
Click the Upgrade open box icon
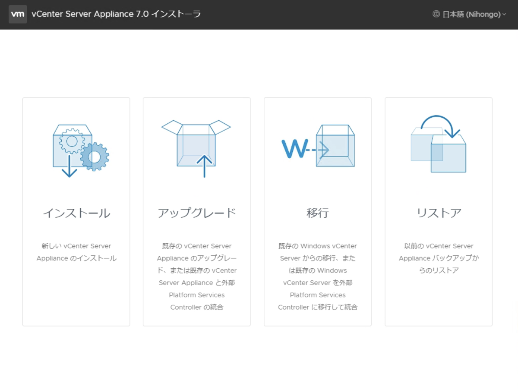pos(196,149)
